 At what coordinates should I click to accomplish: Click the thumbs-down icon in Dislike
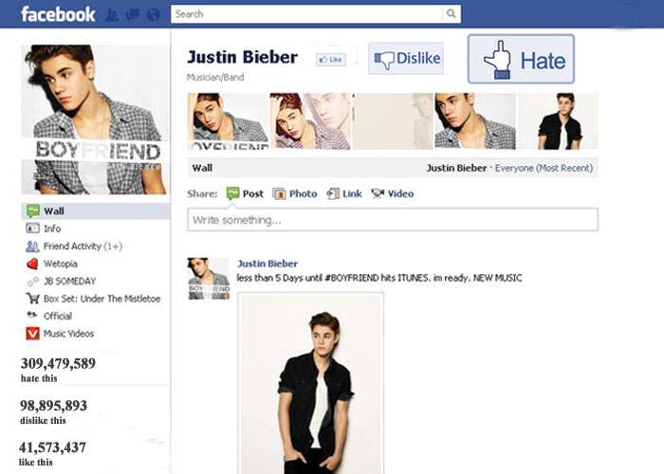384,60
